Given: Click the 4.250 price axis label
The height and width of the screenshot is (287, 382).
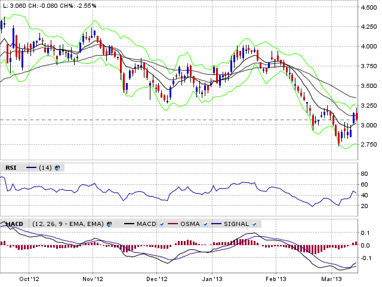Looking at the screenshot, I should (368, 26).
